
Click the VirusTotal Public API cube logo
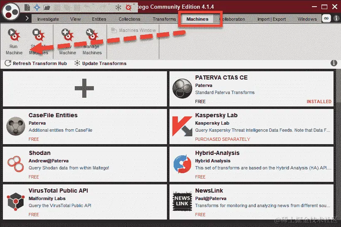click(x=16, y=202)
